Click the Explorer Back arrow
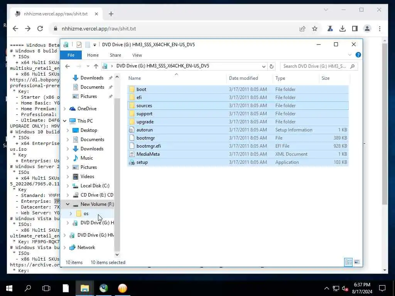This screenshot has height=296, width=395. (68, 66)
